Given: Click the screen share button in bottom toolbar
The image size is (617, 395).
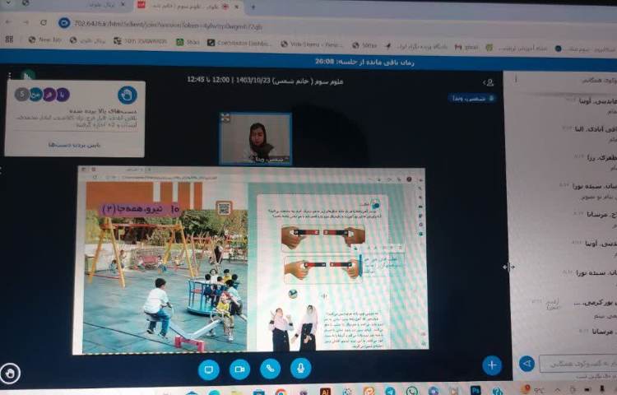Looking at the screenshot, I should pos(209,369).
